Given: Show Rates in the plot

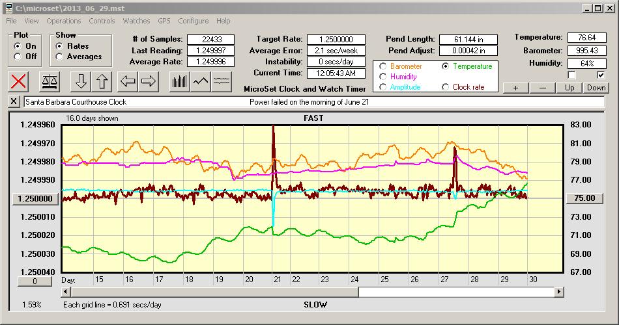Looking at the screenshot, I should point(59,46).
